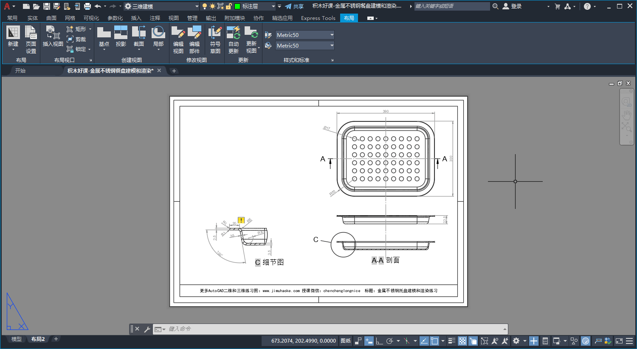637x349 pixels.
Task: Click the yellow warning badge on detail view
Action: pyautogui.click(x=241, y=220)
